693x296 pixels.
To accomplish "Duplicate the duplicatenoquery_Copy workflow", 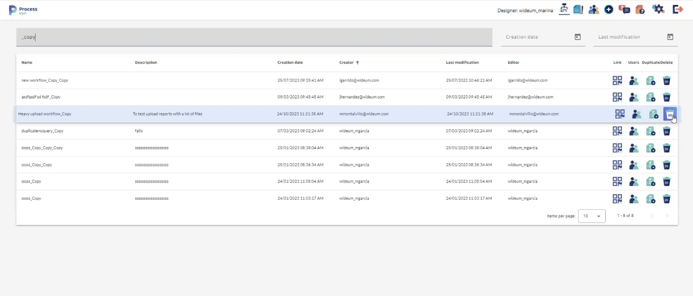I will pos(650,131).
